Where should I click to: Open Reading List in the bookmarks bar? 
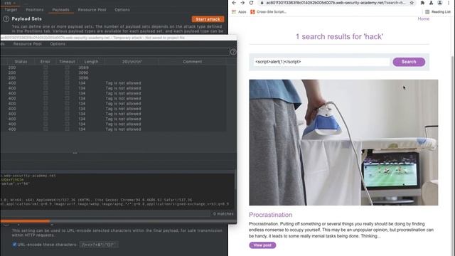(438, 12)
